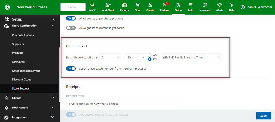Viewport: 275px width, 122px height.
Task: Go to Suppliers in sidebar
Action: [x=18, y=44]
